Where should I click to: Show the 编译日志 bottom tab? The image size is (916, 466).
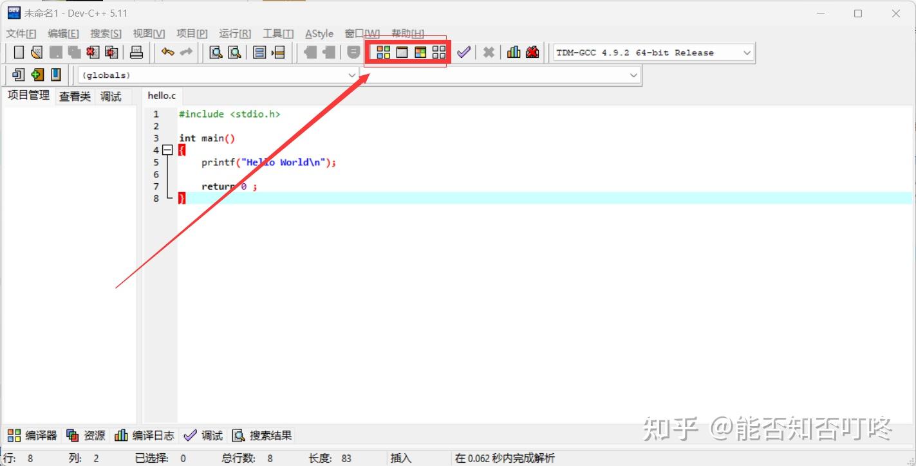[144, 435]
